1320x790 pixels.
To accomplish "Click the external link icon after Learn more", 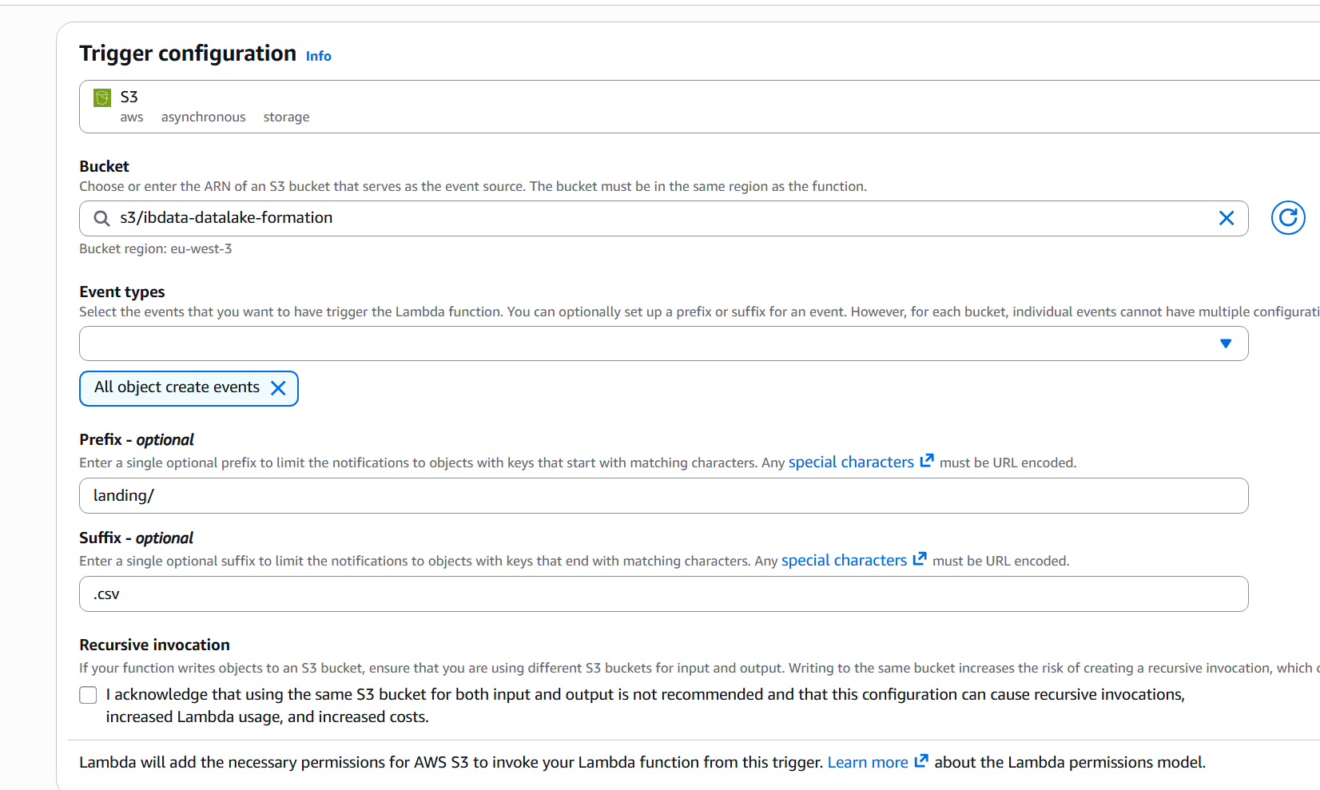I will click(921, 760).
